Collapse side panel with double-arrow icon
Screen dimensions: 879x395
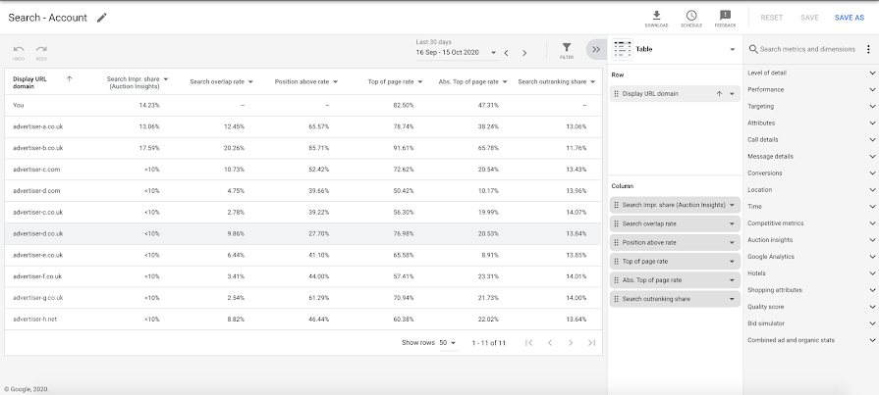[x=594, y=49]
